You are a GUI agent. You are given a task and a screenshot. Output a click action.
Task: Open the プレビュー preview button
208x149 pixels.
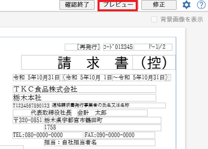pyautogui.click(x=117, y=5)
